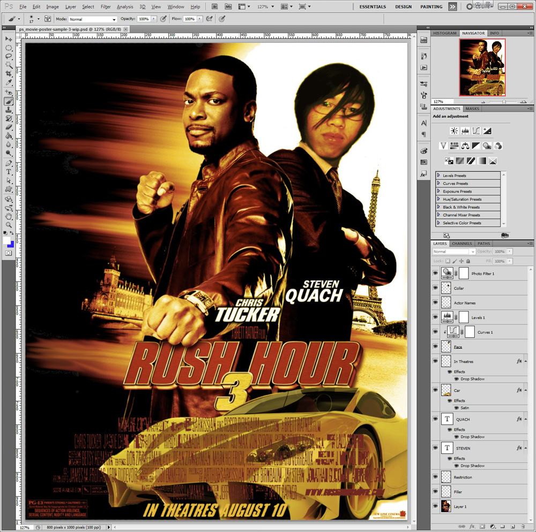Toggle airbrush mode in options bar
The height and width of the screenshot is (532, 536).
click(x=210, y=19)
